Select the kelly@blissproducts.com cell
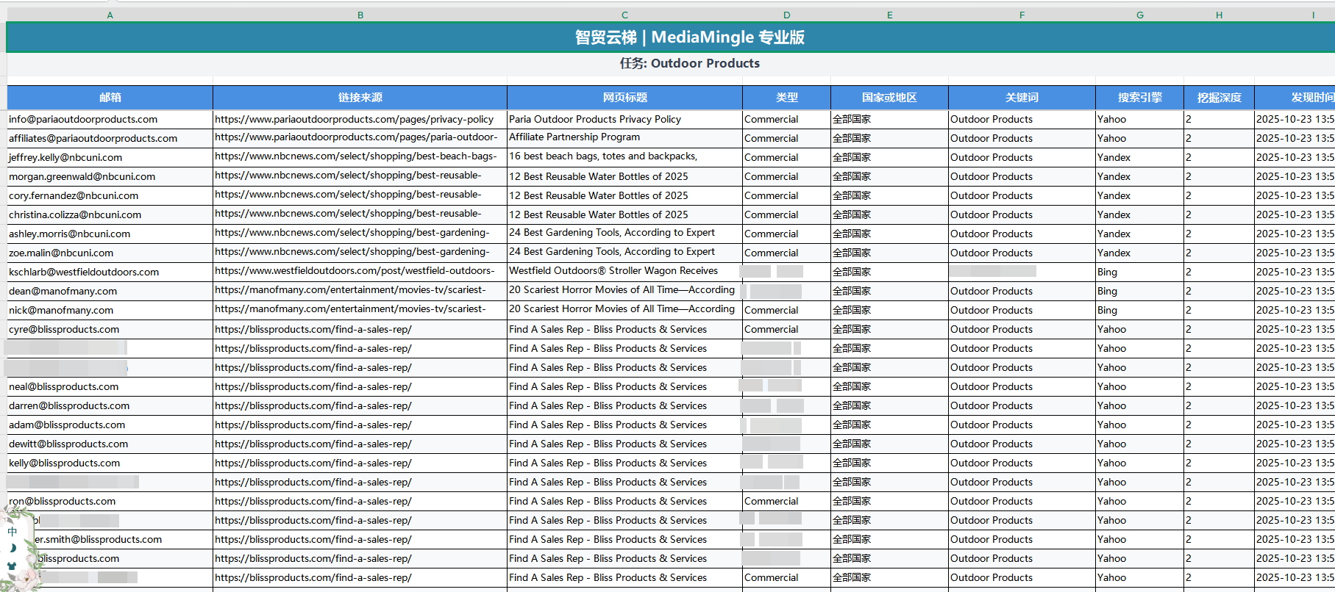Viewport: 1335px width, 592px height. (x=110, y=463)
